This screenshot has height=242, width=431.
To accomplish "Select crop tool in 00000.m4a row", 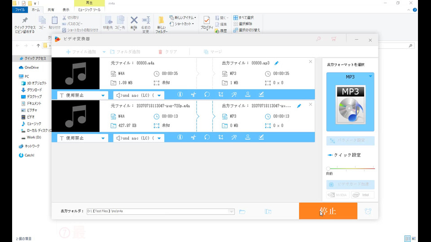I will click(221, 95).
